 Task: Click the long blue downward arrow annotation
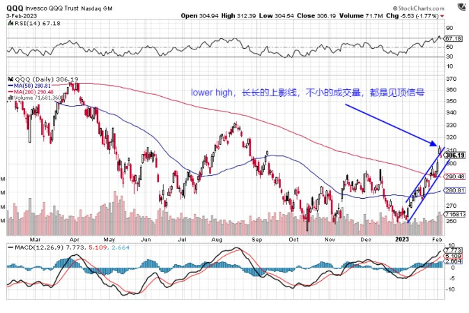387,125
